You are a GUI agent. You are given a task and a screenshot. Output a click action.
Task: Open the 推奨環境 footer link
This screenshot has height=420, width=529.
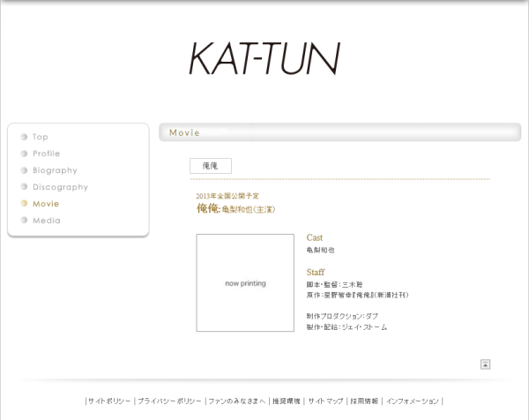coord(286,401)
